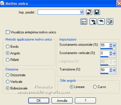Click OK to apply settings

(x=39, y=101)
